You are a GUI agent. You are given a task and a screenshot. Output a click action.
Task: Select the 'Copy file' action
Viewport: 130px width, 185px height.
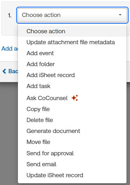72,109
